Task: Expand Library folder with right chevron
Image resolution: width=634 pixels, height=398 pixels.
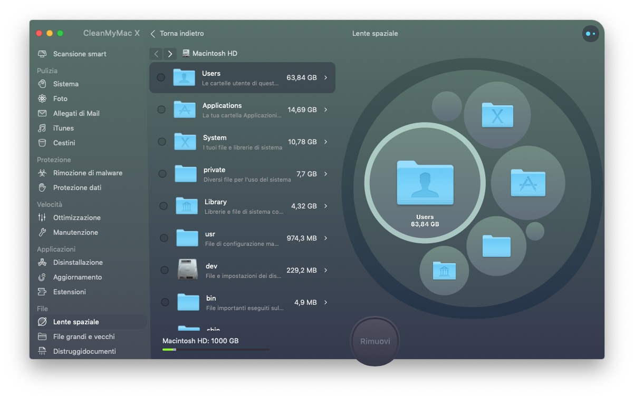Action: click(326, 206)
